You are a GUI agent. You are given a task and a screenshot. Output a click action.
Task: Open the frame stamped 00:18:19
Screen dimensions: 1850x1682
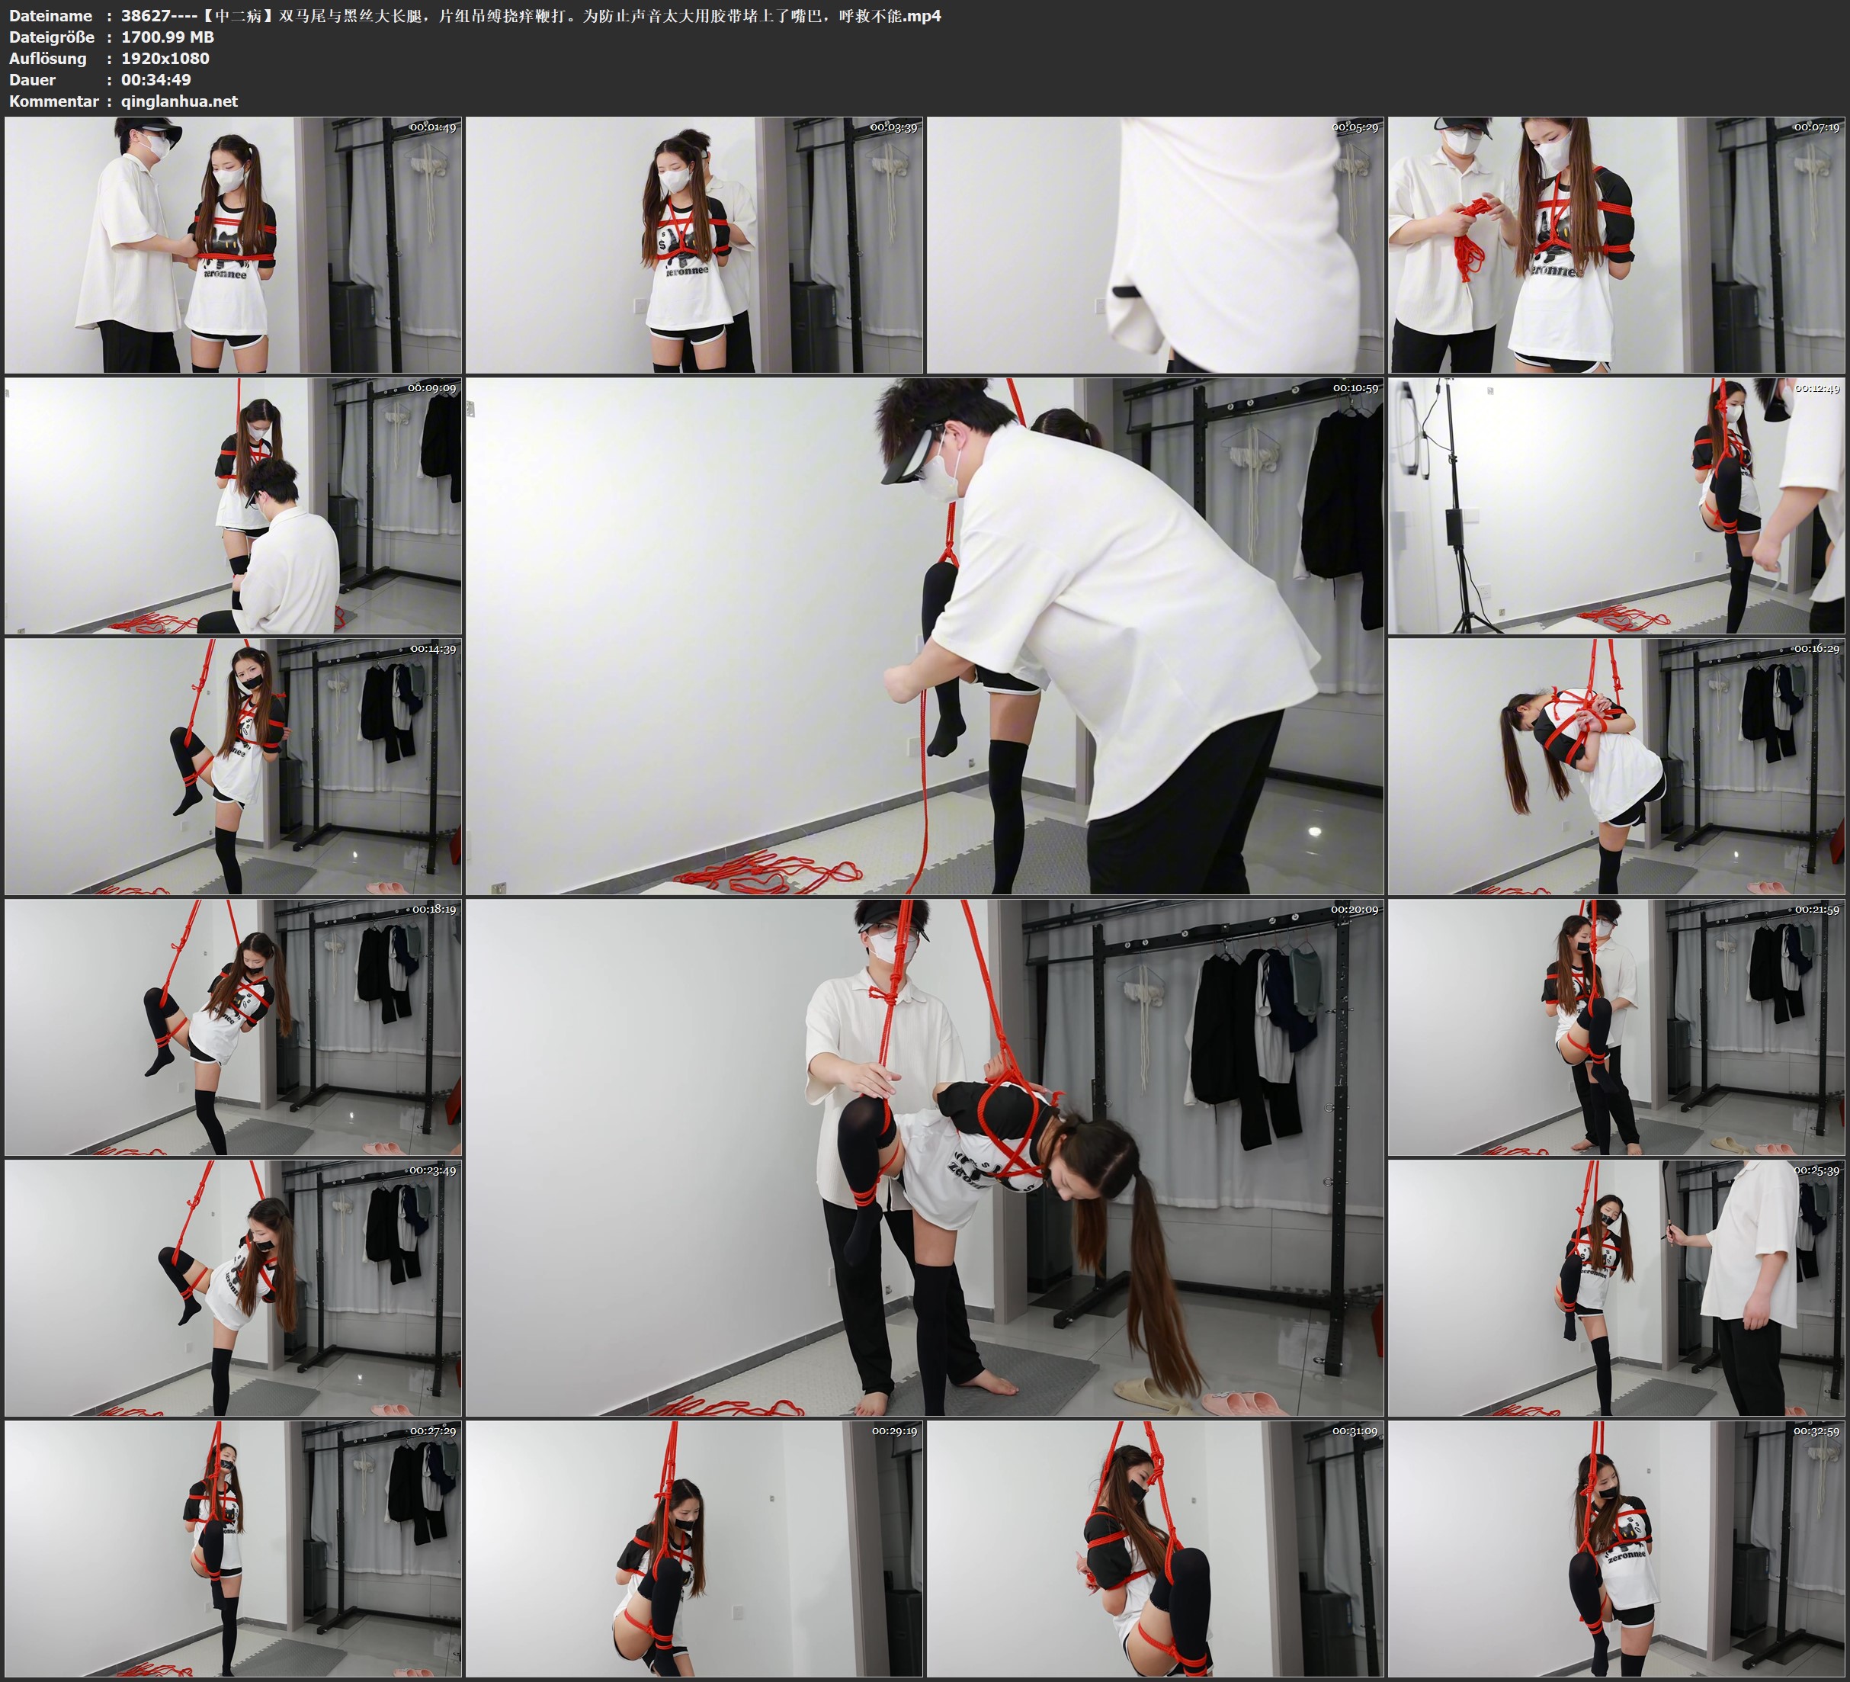(233, 1027)
